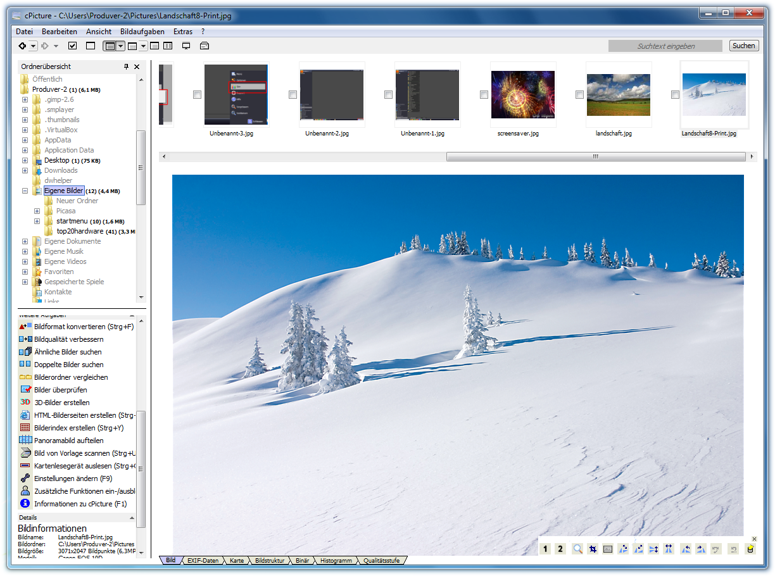Select the checkbox for Unbenannt-2.jpg

(293, 94)
